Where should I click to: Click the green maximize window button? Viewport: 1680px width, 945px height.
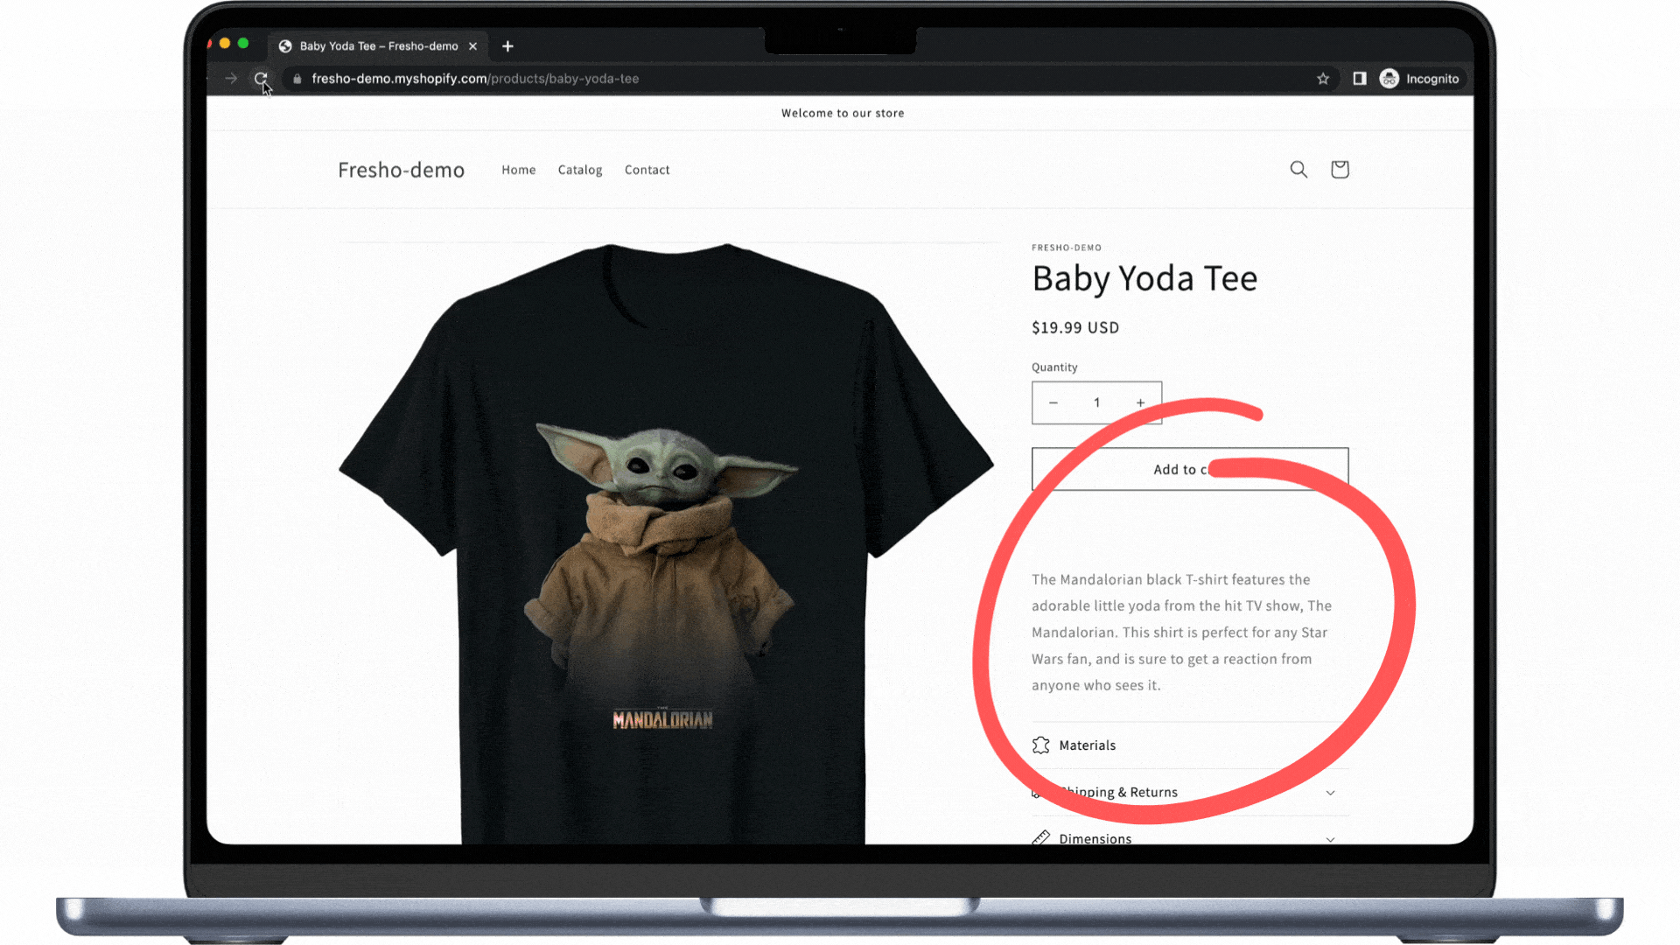coord(243,43)
